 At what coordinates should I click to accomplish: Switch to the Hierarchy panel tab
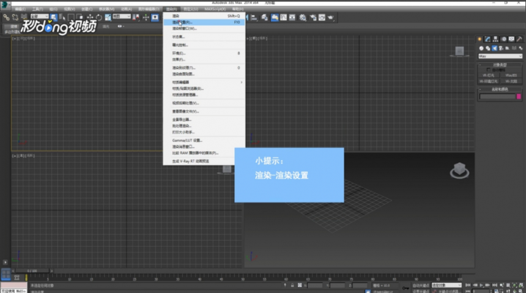[495, 39]
